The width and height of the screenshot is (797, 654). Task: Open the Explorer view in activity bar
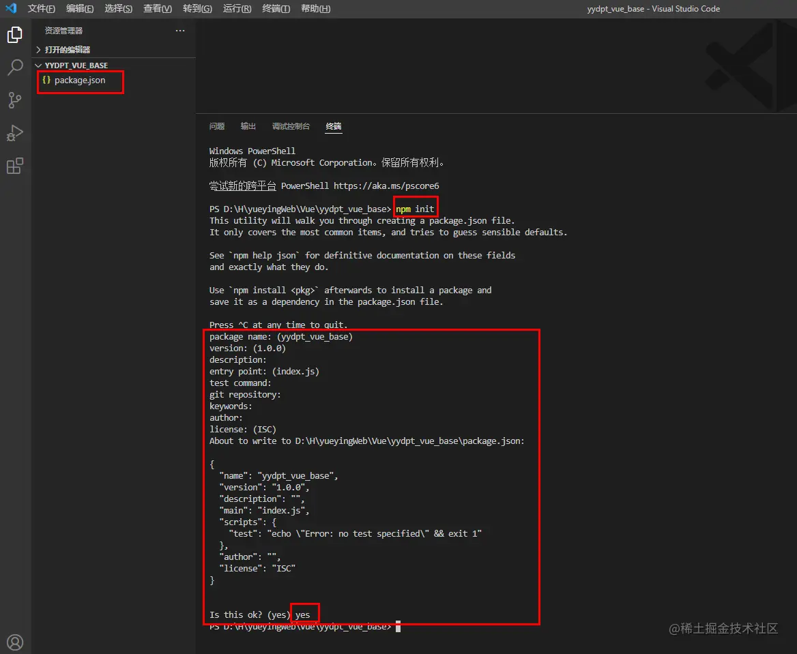coord(15,35)
